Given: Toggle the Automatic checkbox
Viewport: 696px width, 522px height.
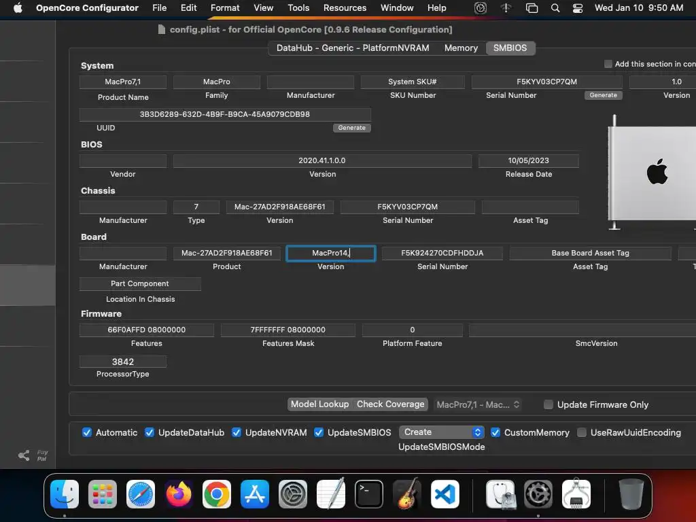Looking at the screenshot, I should coord(87,432).
